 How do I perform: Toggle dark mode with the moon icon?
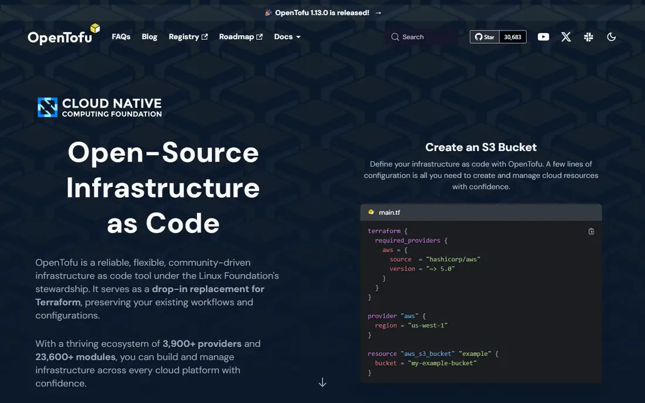click(611, 37)
